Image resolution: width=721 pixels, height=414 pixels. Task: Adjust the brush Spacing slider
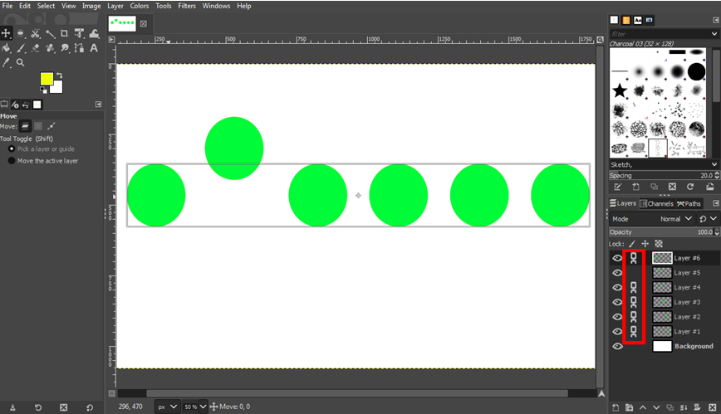(x=661, y=176)
